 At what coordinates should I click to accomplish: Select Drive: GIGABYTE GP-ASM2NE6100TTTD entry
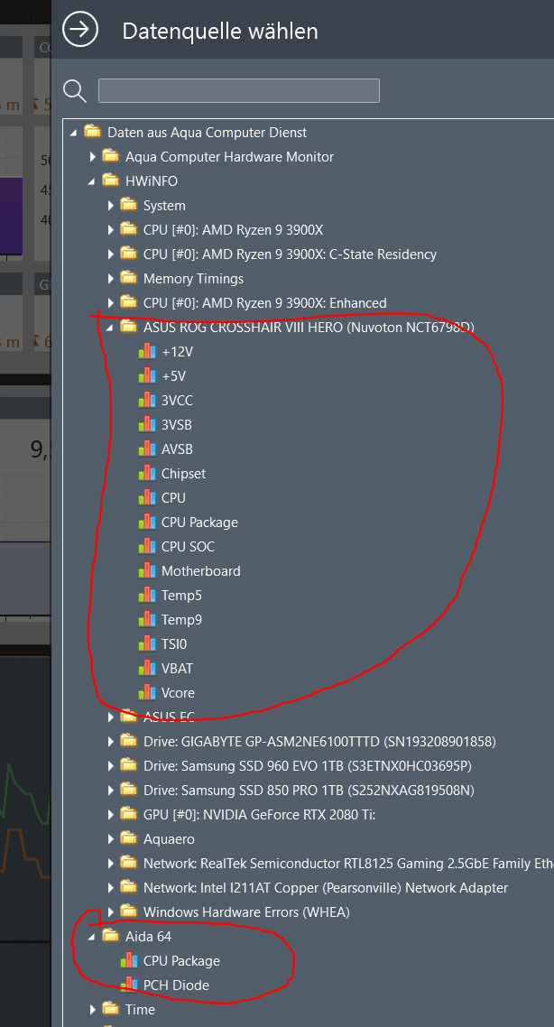319,742
